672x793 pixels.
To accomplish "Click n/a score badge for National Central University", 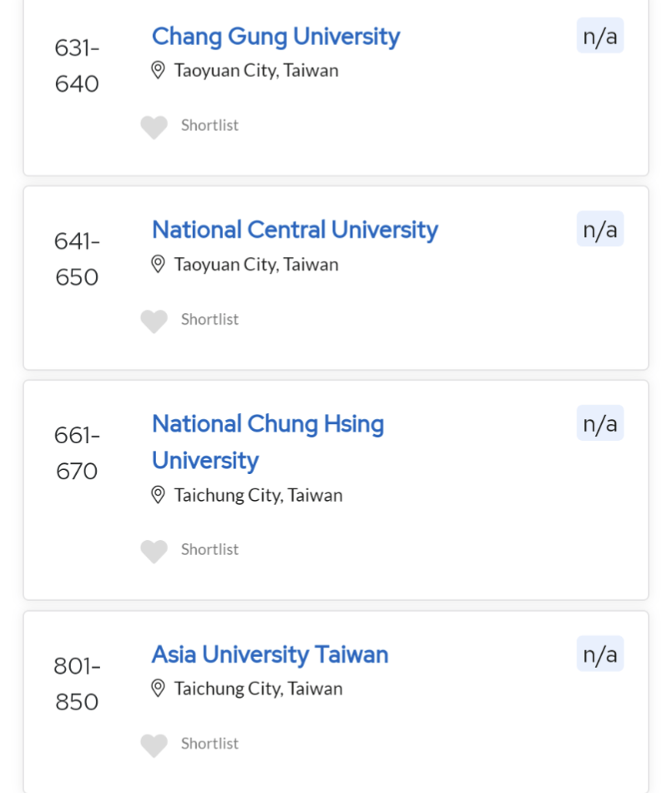I will 599,230.
